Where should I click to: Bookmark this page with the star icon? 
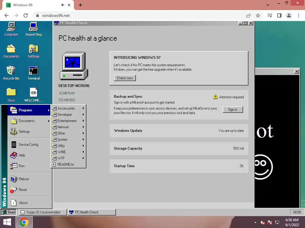[x=258, y=15]
